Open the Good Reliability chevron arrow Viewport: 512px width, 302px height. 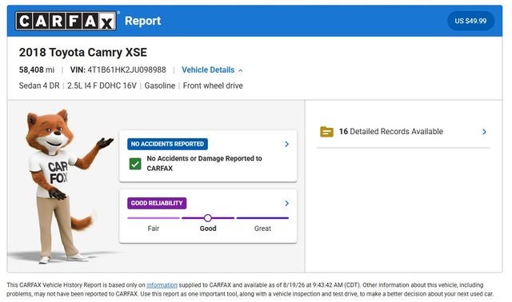pyautogui.click(x=286, y=203)
